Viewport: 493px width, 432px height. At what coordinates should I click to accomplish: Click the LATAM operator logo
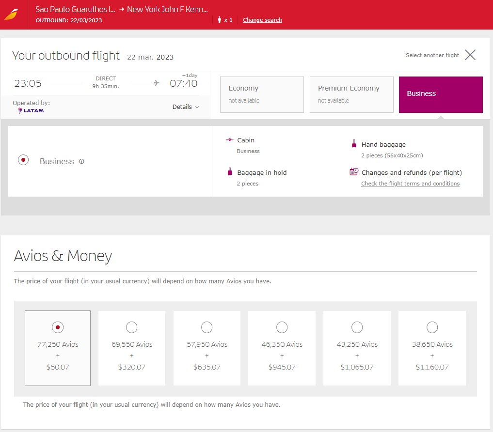click(31, 111)
